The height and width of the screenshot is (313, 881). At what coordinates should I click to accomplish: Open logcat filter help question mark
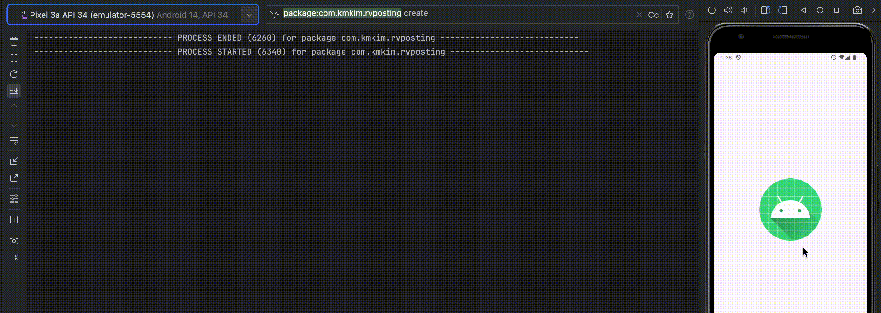(x=689, y=15)
